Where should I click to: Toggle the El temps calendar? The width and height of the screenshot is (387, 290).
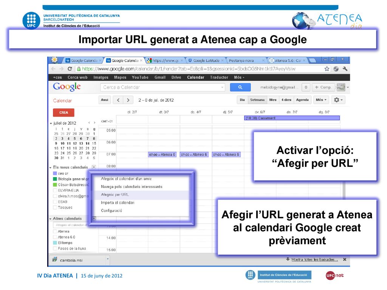coord(55,243)
